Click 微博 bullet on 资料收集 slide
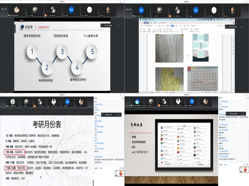The height and width of the screenshot is (186, 249). (x=134, y=137)
